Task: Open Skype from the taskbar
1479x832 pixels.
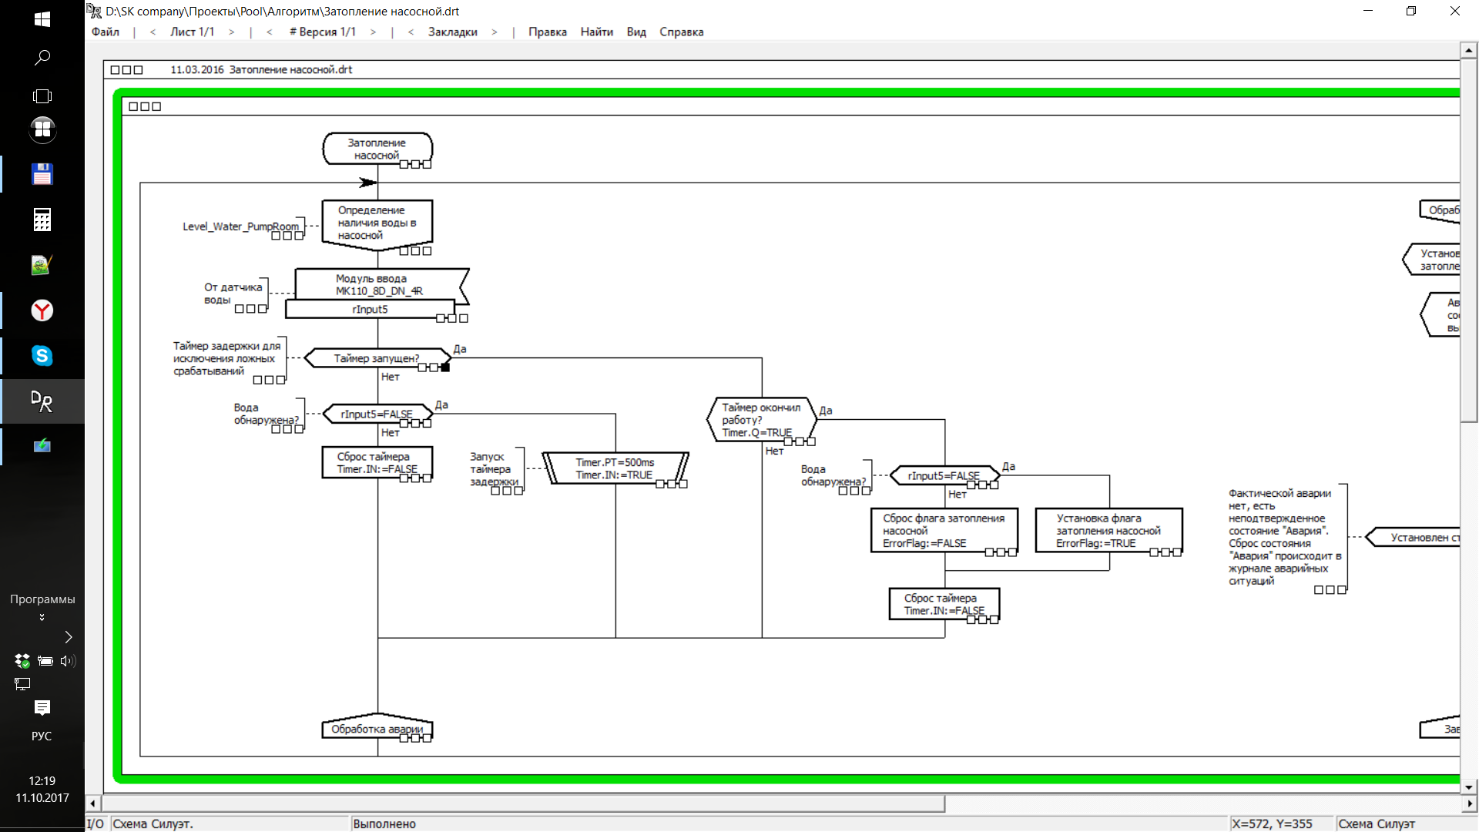Action: click(x=42, y=356)
